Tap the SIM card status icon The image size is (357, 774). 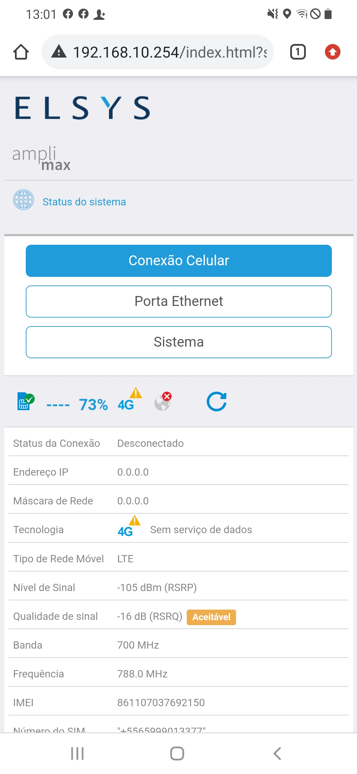click(x=25, y=401)
